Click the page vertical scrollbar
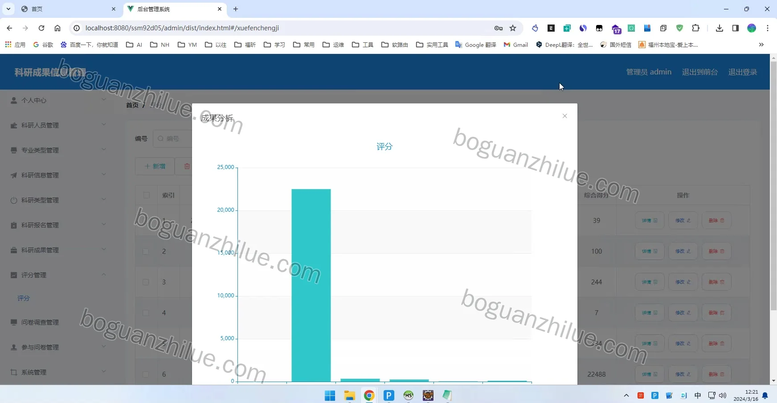Screen dimensions: 777x403 [773, 186]
